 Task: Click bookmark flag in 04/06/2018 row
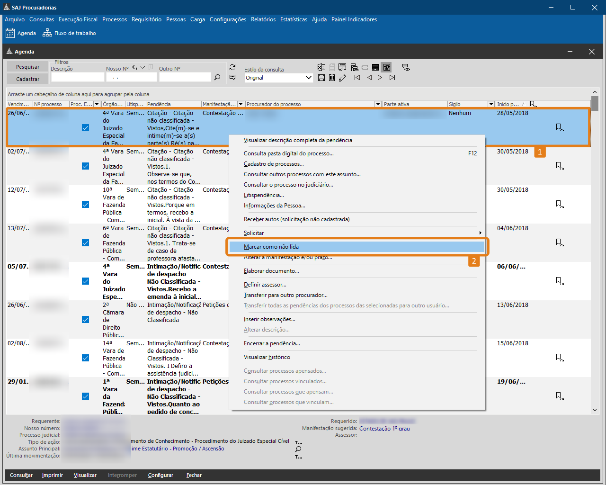(560, 242)
